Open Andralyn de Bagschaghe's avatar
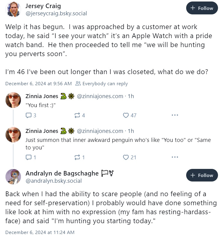 [13, 176]
